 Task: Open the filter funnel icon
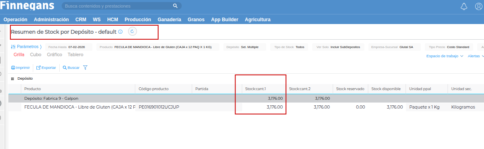coord(85,67)
